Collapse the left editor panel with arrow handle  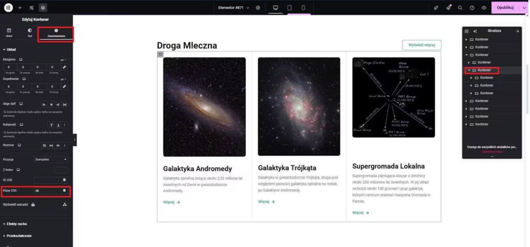75,140
